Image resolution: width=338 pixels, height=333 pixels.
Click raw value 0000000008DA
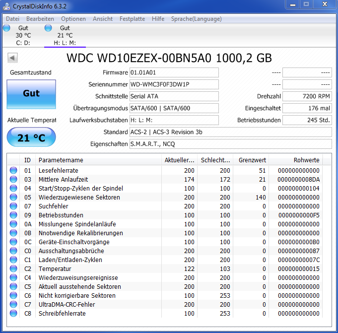[x=299, y=179]
